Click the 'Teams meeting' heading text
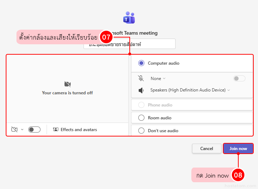This screenshot has width=258, height=189. (141, 33)
